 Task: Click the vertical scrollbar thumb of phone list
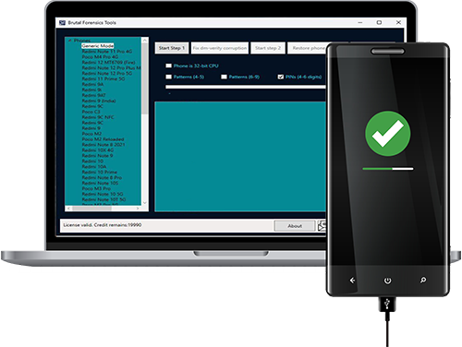point(145,78)
